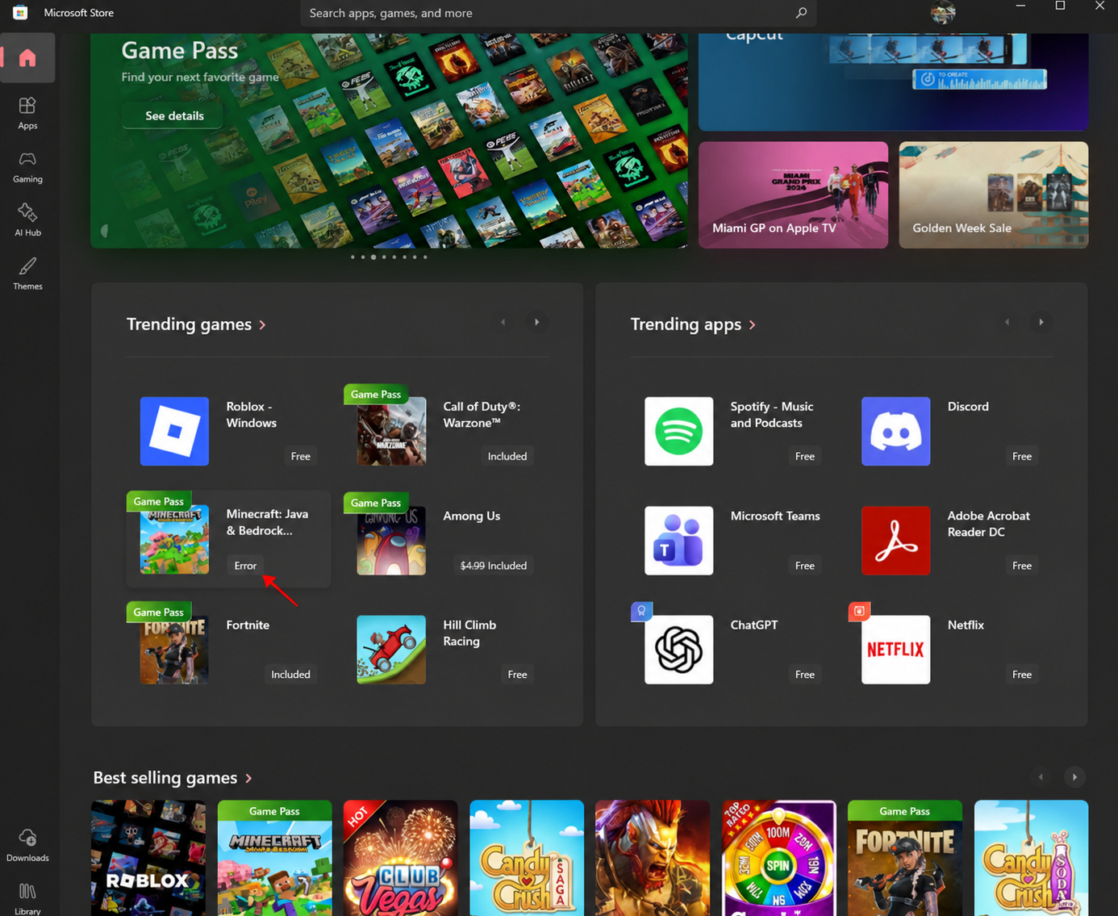Open the spin wheel game thumbnail
This screenshot has width=1118, height=916.
778,858
